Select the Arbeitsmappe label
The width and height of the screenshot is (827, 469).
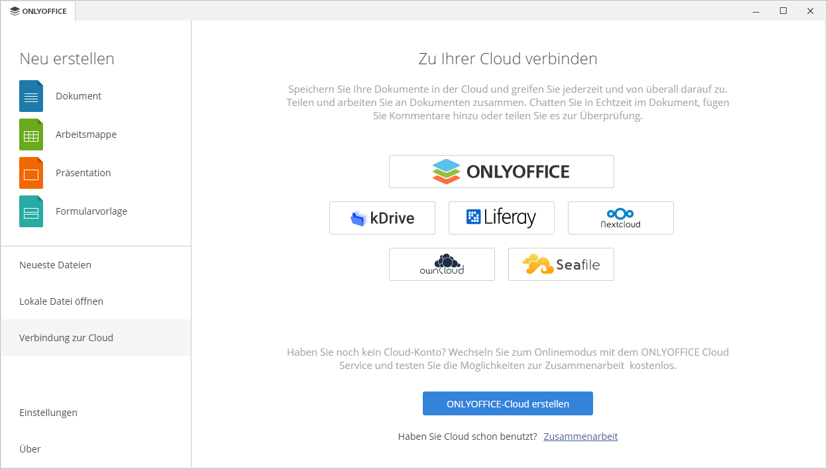(x=86, y=134)
